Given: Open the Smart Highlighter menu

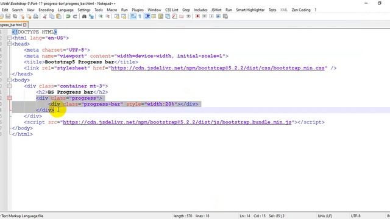Looking at the screenshot, I should point(250,10).
